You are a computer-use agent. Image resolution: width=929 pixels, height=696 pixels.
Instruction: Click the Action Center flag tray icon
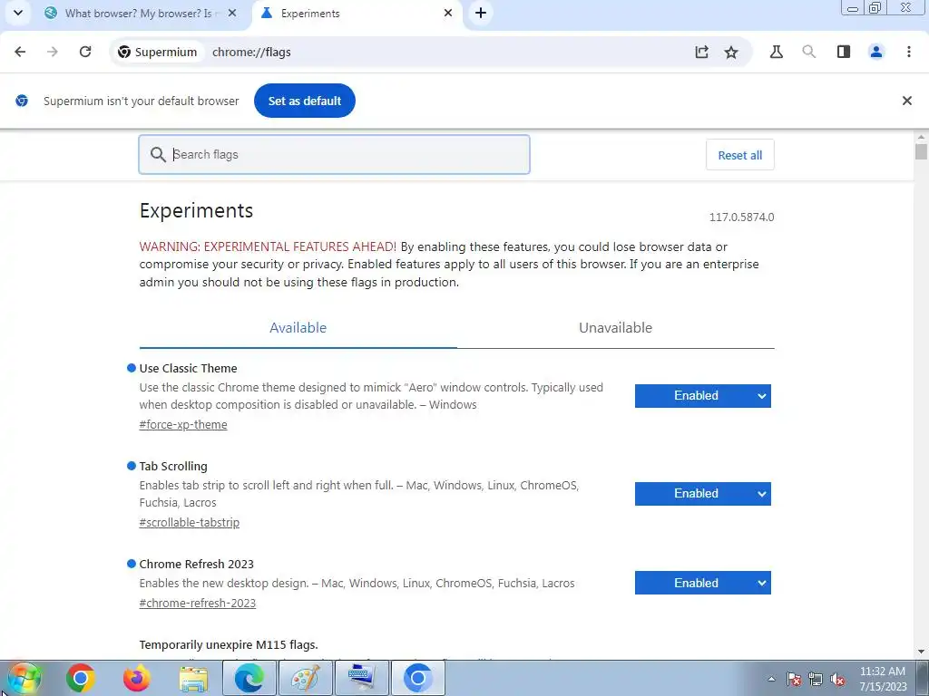click(794, 679)
